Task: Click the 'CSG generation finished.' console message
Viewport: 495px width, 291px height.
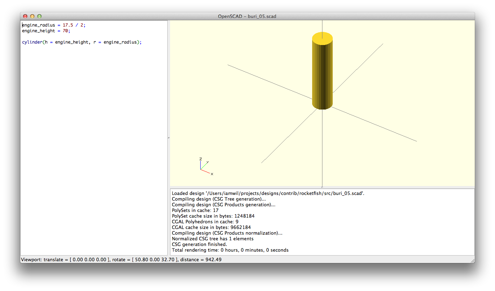Action: pyautogui.click(x=199, y=245)
